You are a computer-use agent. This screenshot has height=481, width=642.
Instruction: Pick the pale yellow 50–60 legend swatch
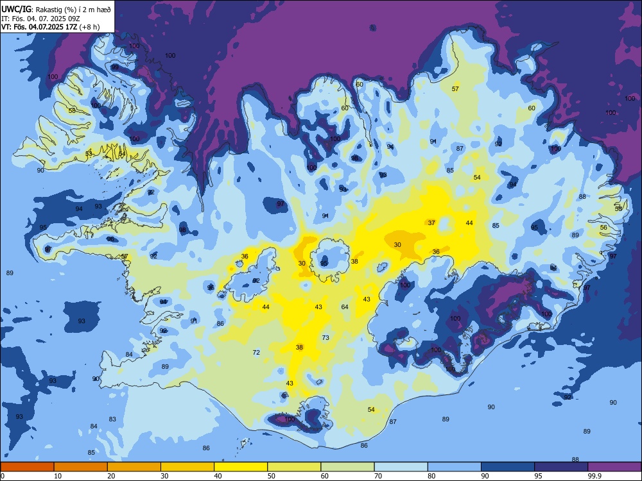(295, 467)
